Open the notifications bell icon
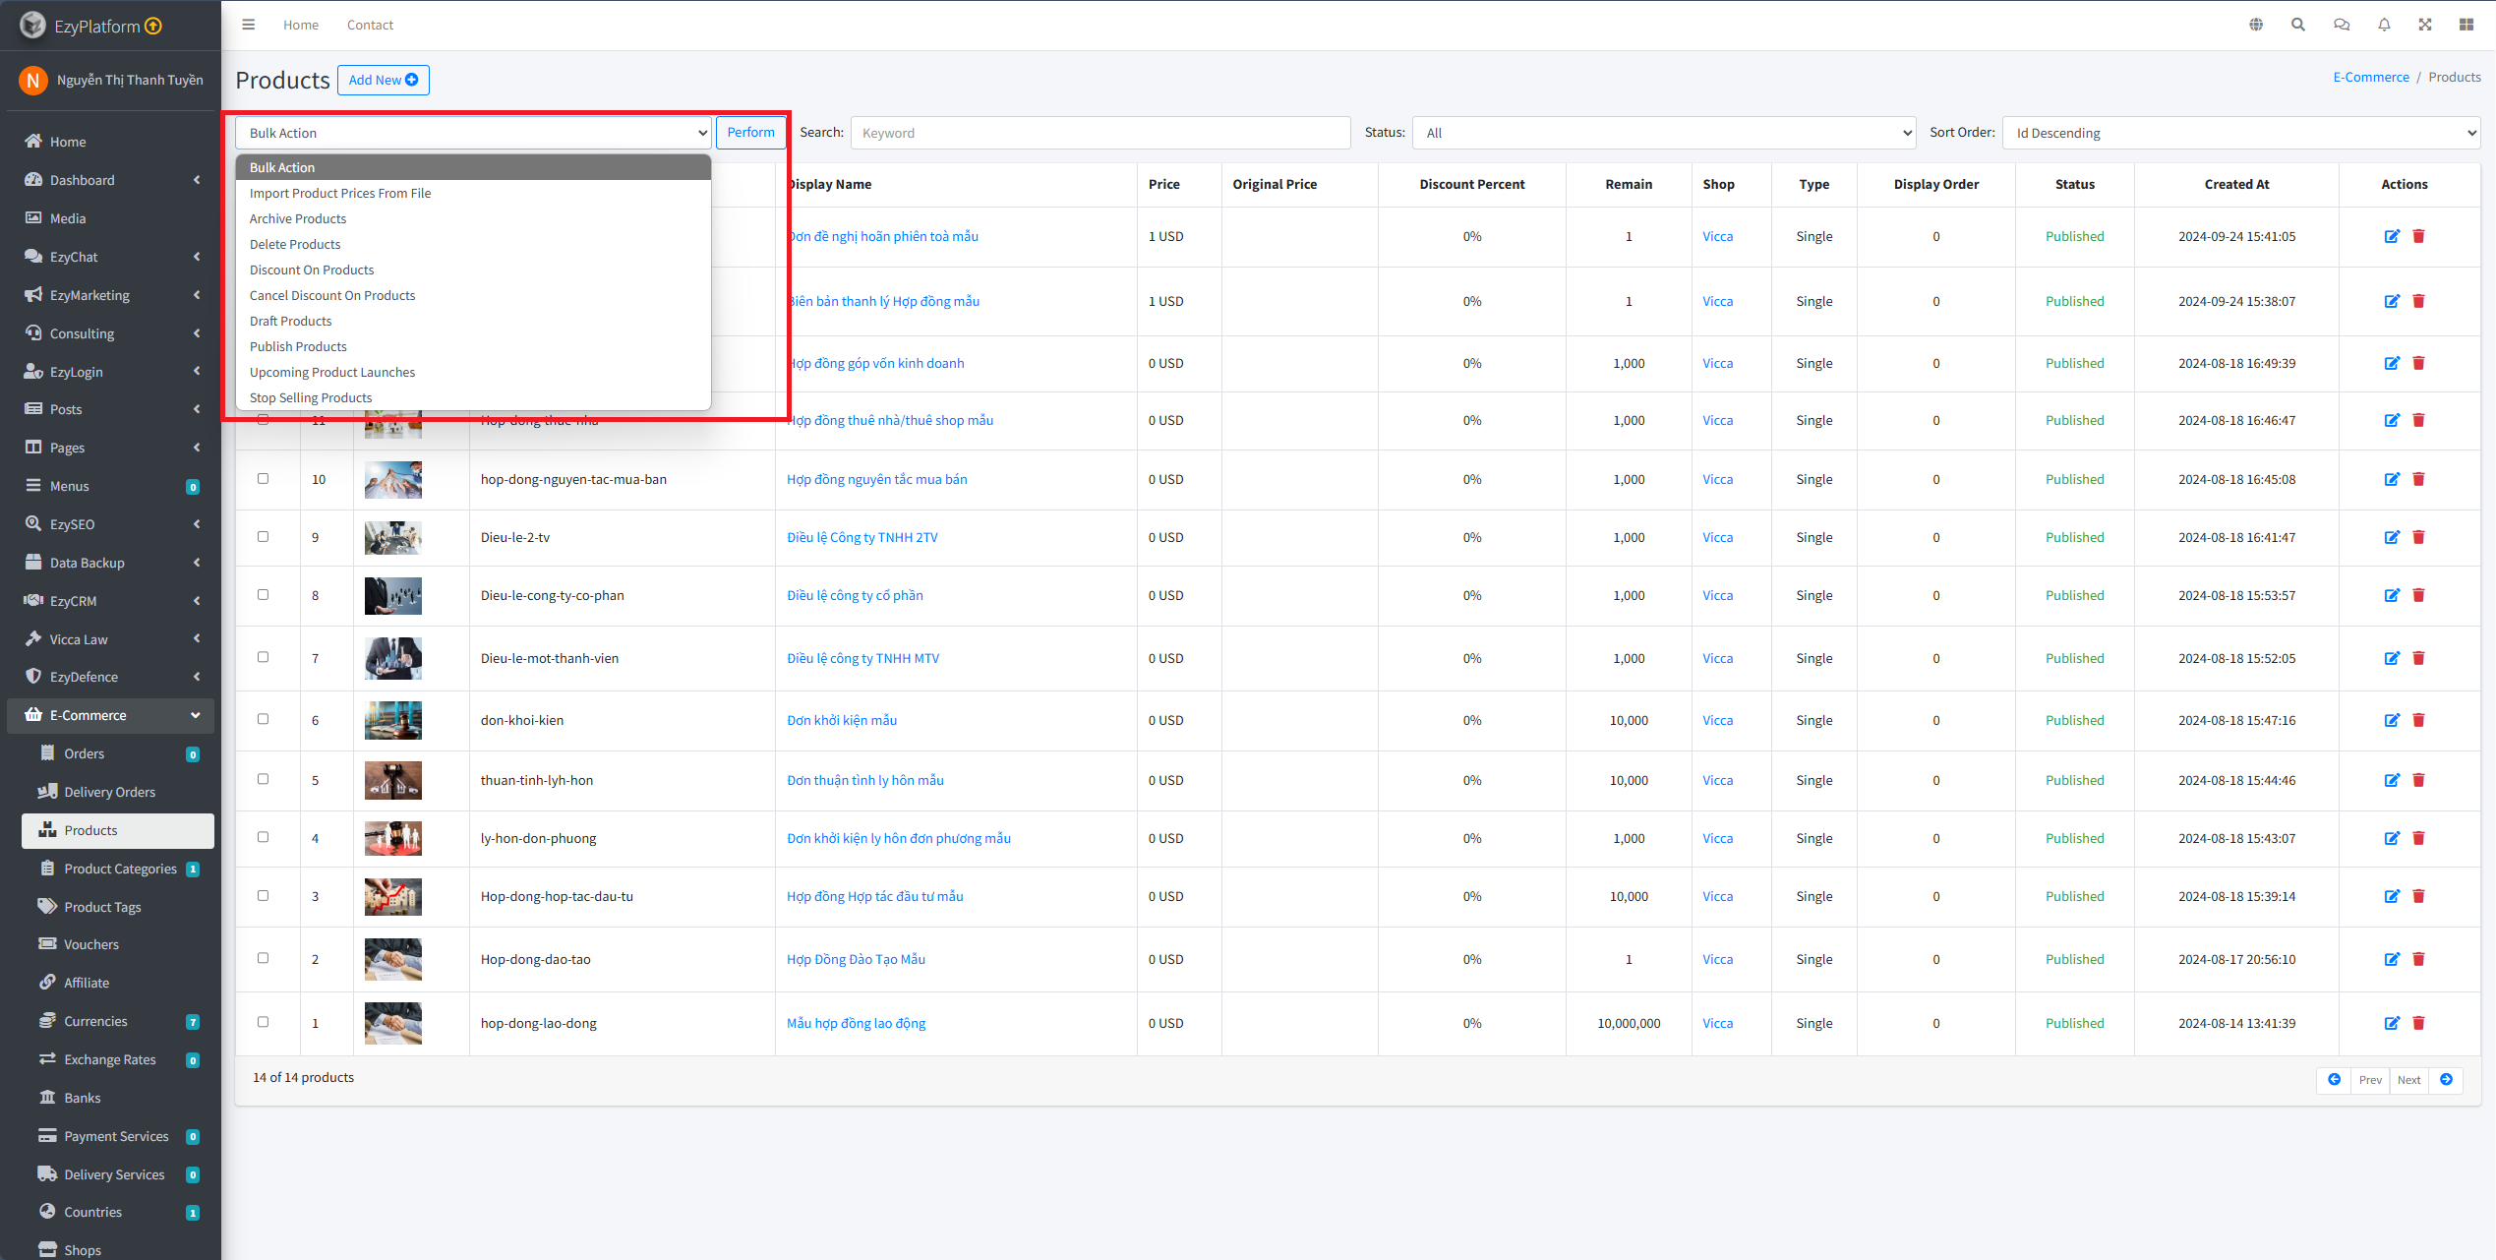2496x1260 pixels. pyautogui.click(x=2384, y=25)
